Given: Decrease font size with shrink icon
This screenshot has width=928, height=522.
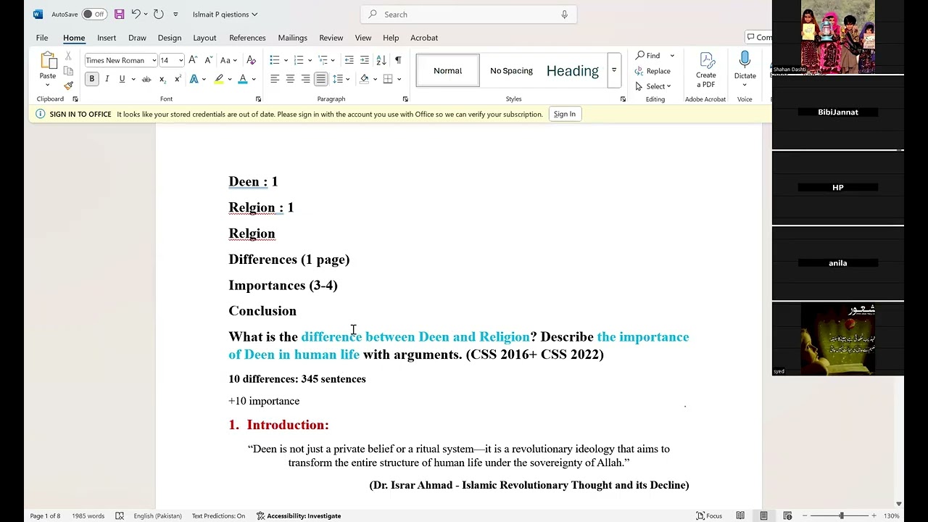Looking at the screenshot, I should [208, 60].
